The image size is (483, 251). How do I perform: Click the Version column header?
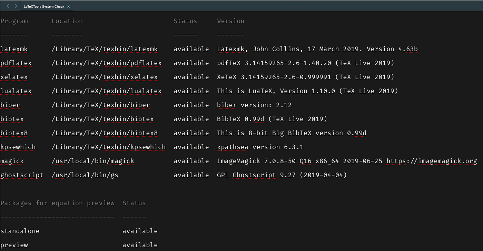pyautogui.click(x=231, y=21)
